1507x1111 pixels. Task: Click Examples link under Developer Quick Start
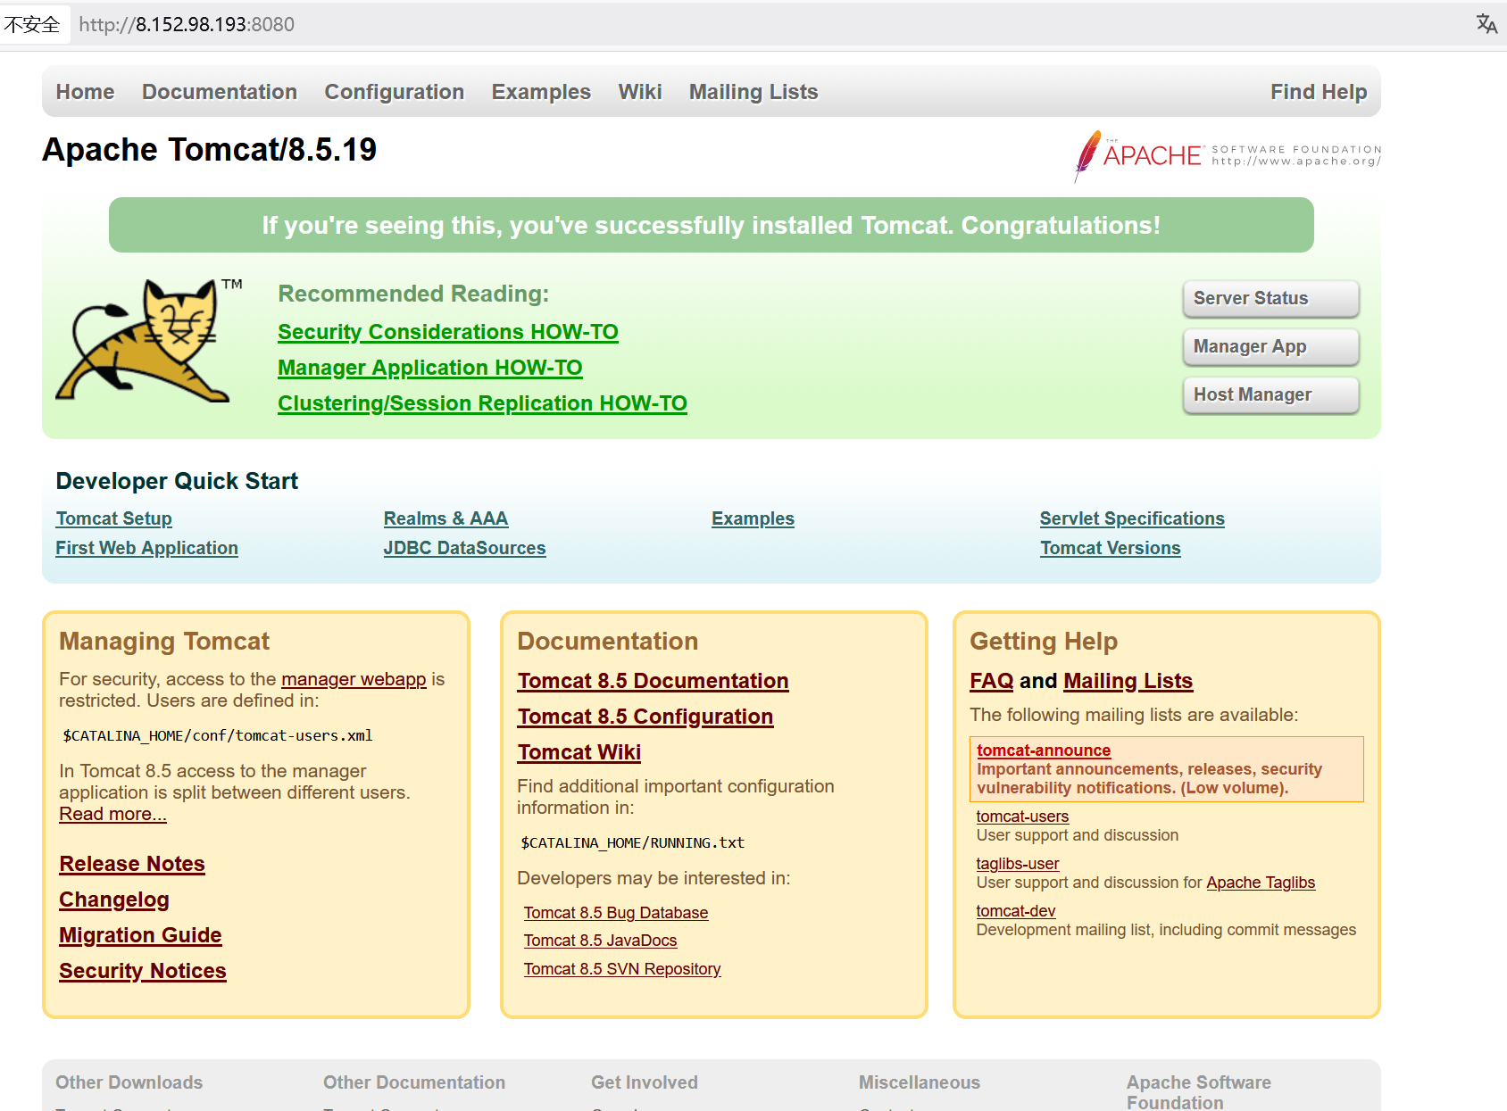click(753, 518)
